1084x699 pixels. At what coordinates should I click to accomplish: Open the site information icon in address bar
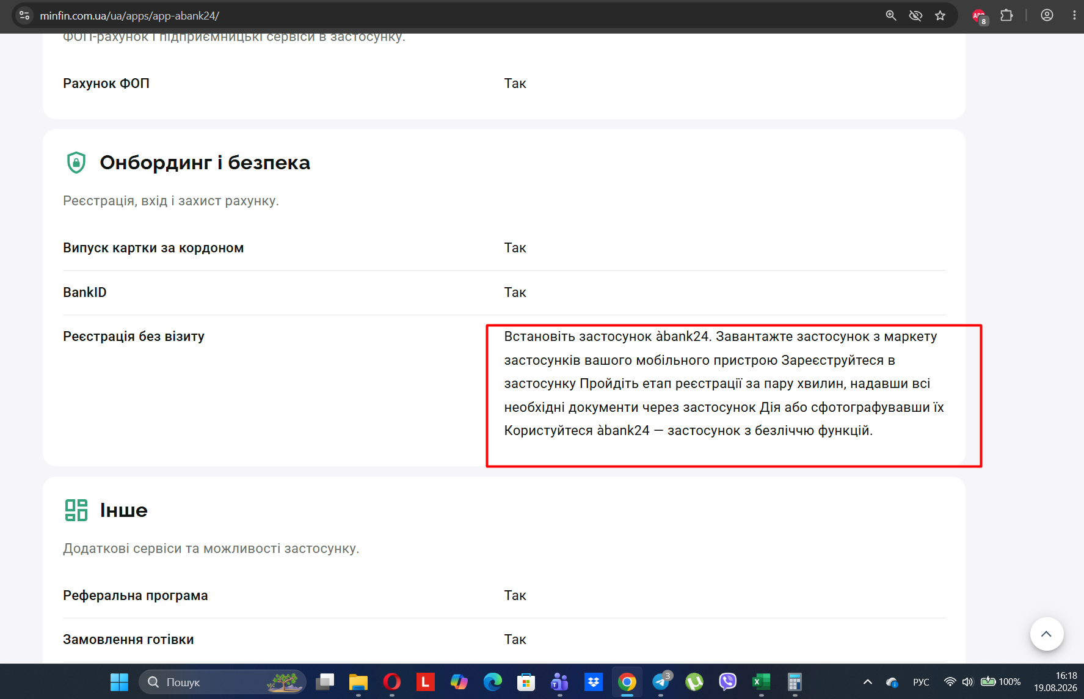point(24,15)
